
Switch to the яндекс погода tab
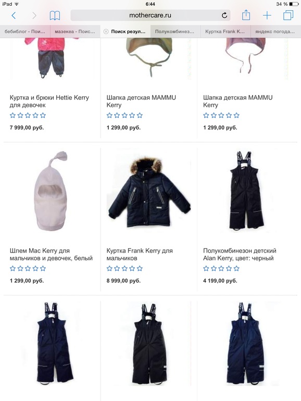click(275, 31)
